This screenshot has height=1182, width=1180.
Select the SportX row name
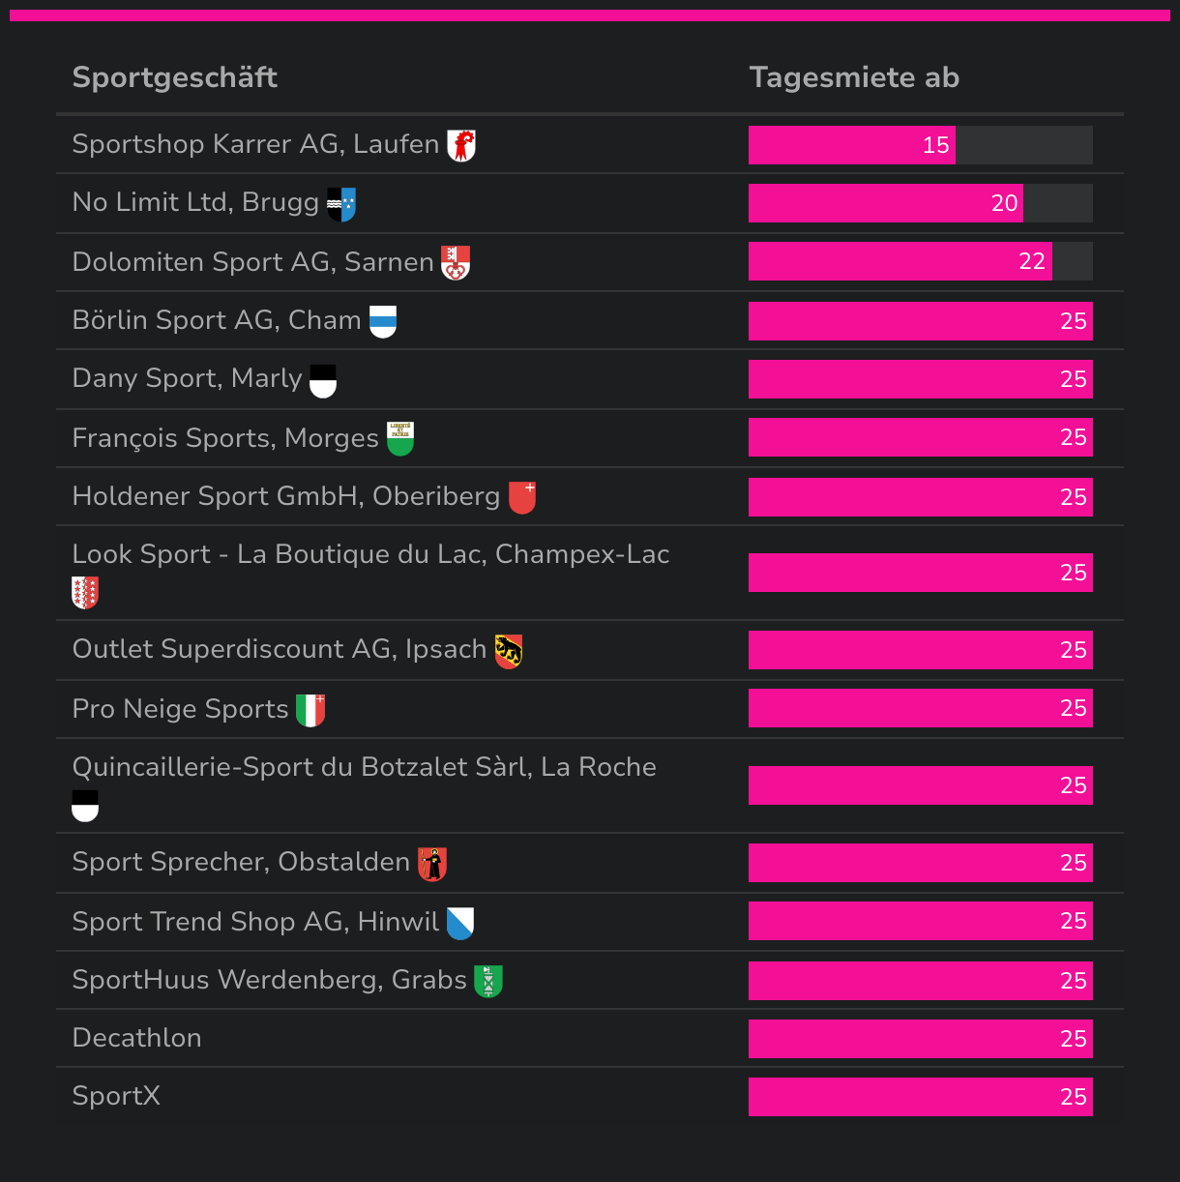click(x=116, y=1096)
